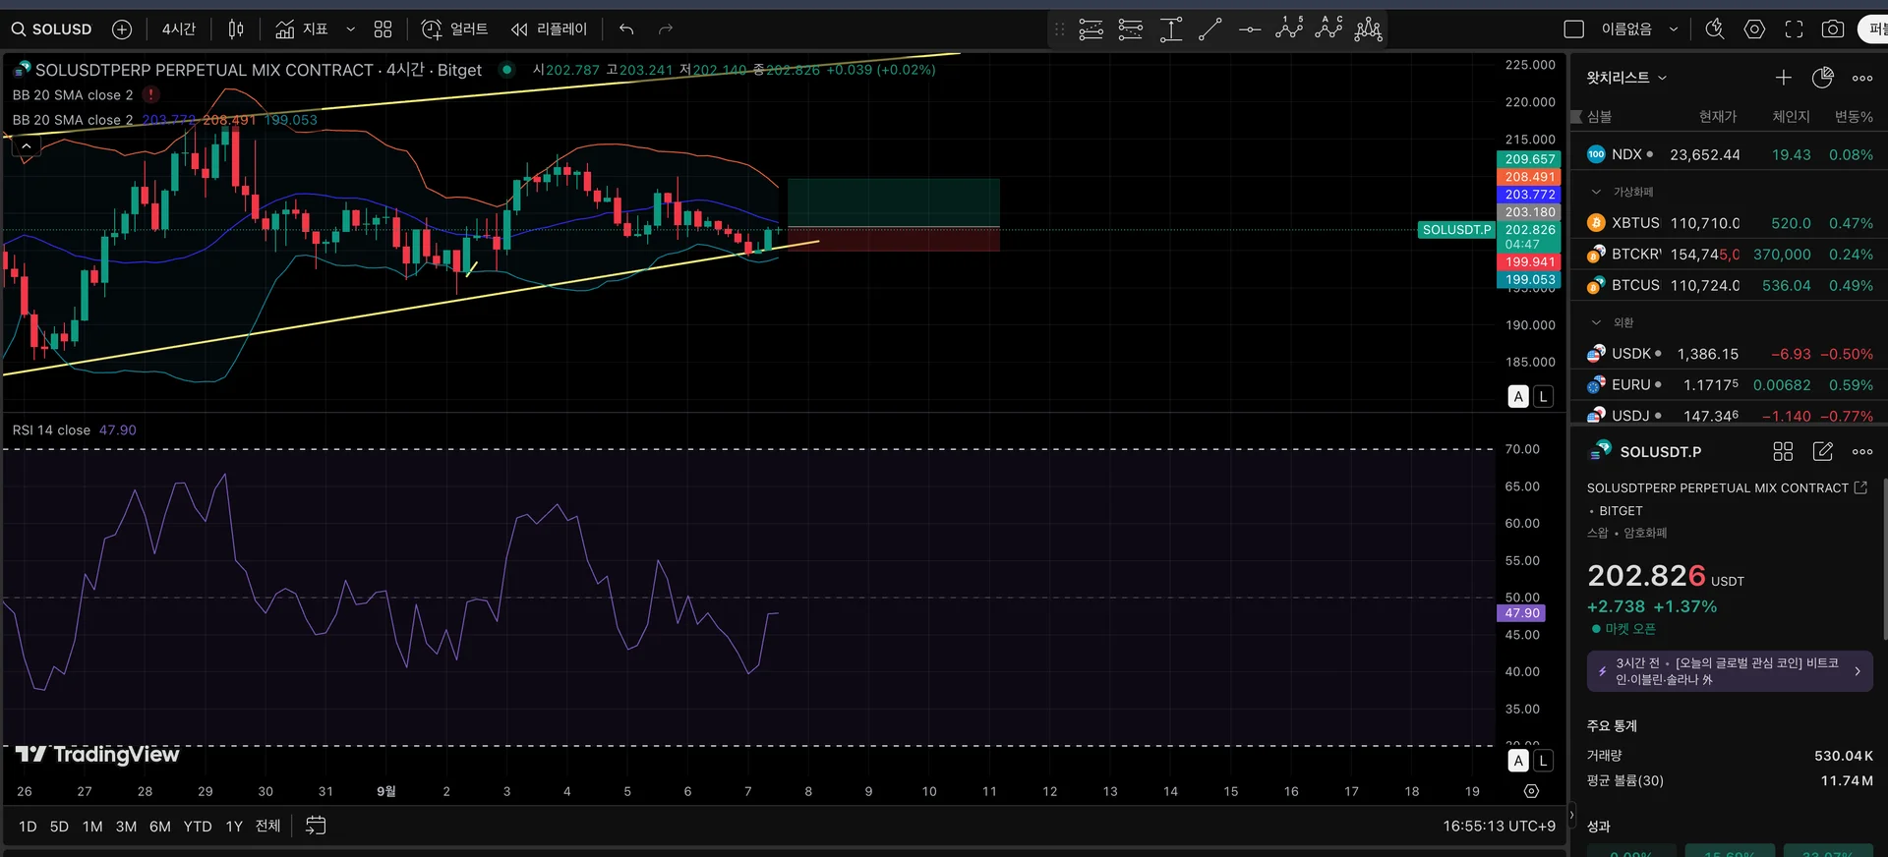Add symbol to watchlist with plus
1888x857 pixels.
coord(1784,78)
